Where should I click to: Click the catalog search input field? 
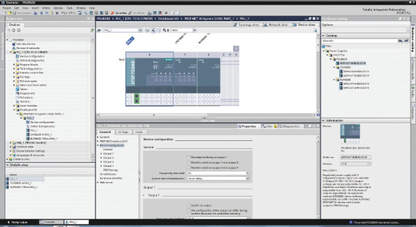[x=359, y=41]
